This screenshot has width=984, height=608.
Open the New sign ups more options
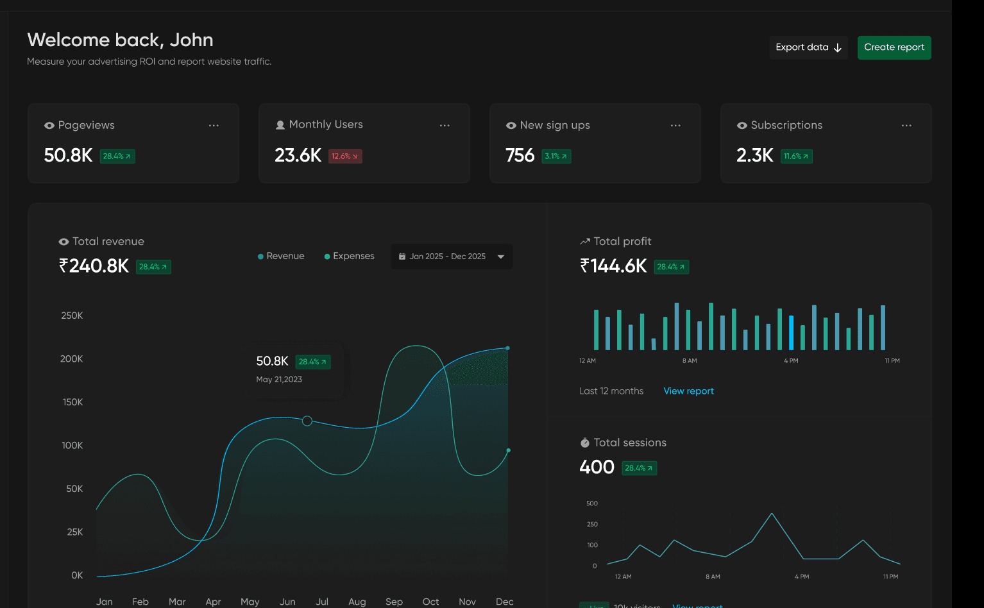[675, 126]
